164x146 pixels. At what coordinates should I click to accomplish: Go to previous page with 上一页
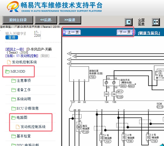pyautogui.click(x=72, y=32)
